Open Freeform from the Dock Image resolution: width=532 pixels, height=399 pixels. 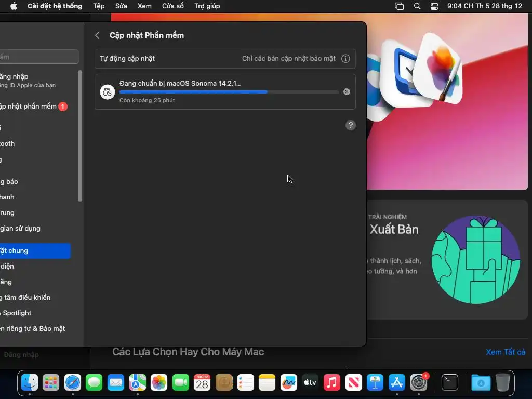point(289,382)
